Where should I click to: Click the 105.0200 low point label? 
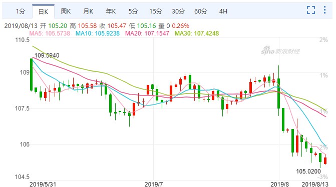click(x=308, y=171)
